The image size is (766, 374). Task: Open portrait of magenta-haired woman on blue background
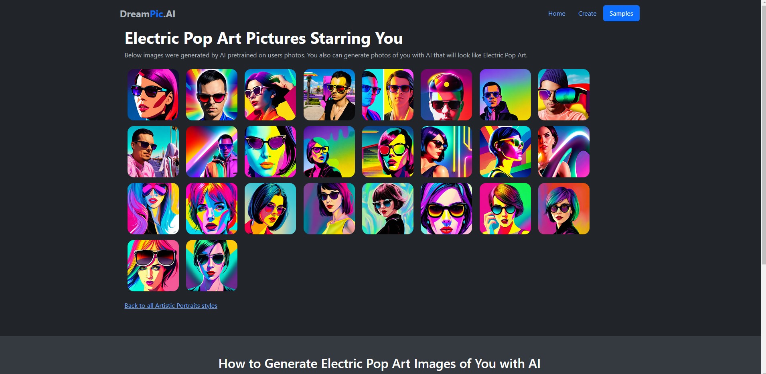[153, 95]
